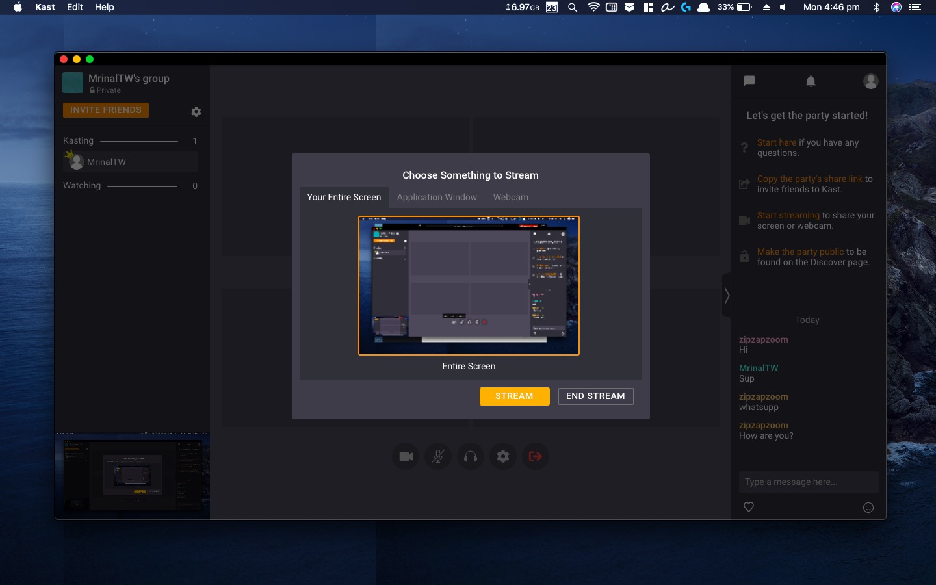This screenshot has height=585, width=936.
Task: Click zipzapzoom's name above "Hi"
Action: [x=763, y=339]
